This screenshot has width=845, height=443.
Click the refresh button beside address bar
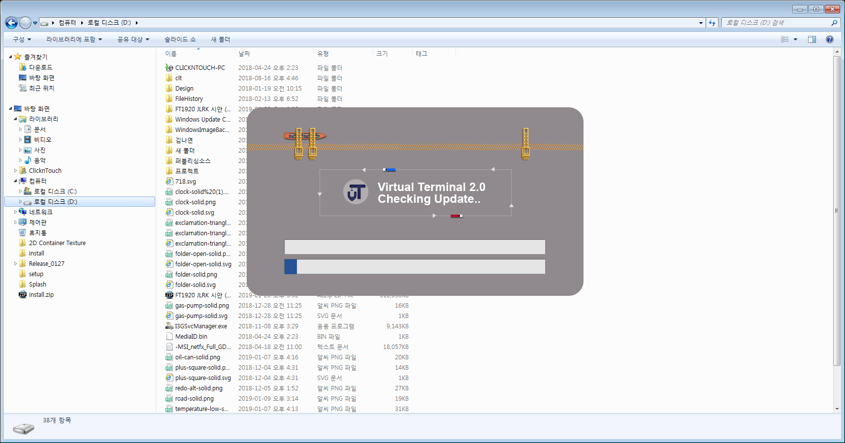click(712, 23)
